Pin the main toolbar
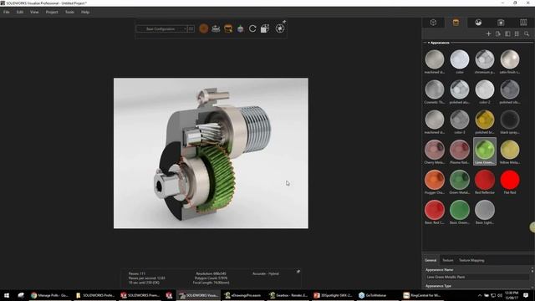The width and height of the screenshot is (535, 301). pos(284,22)
